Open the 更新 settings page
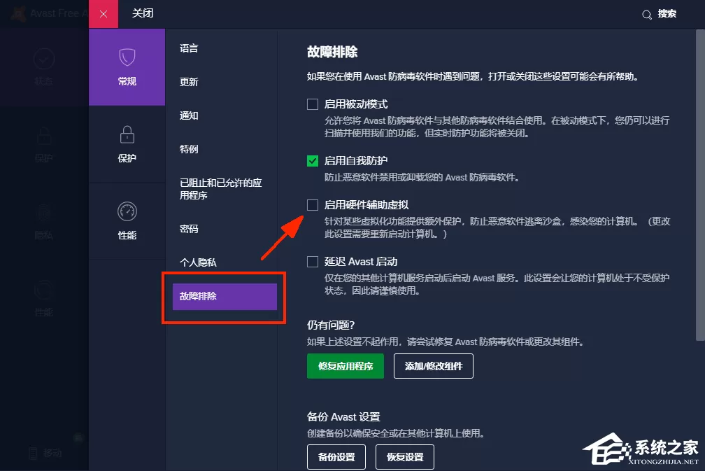This screenshot has width=705, height=471. [x=189, y=82]
